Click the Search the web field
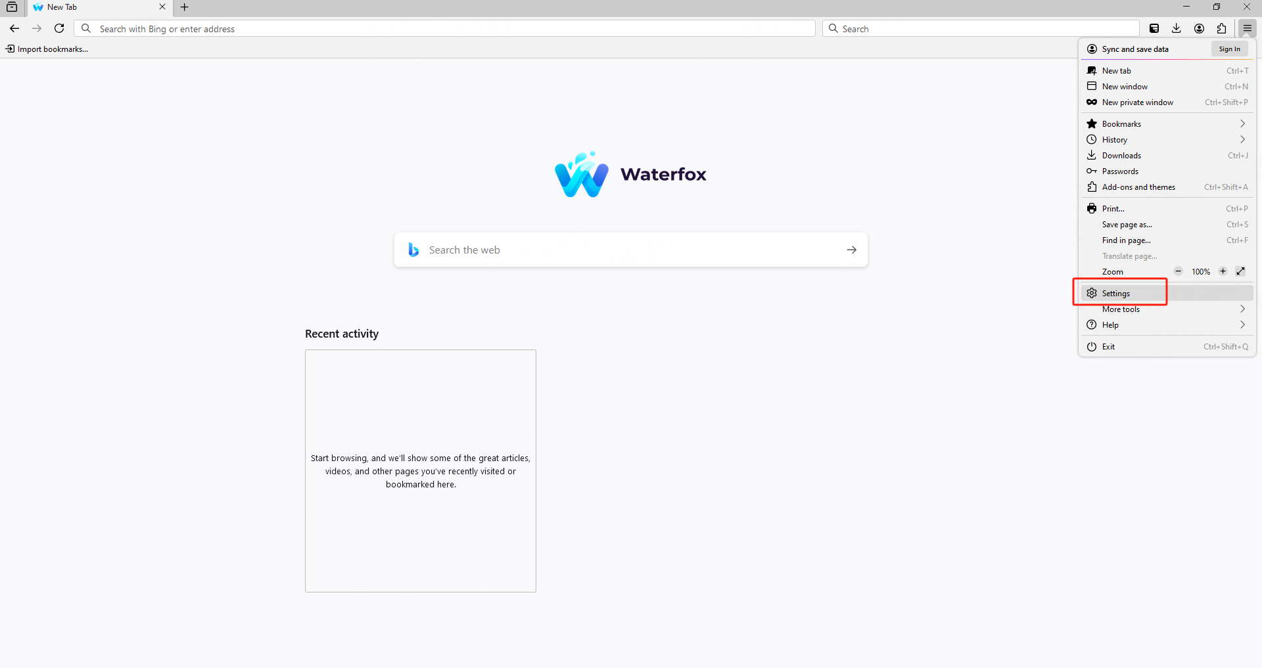Screen dimensions: 1262x668 click(x=630, y=250)
